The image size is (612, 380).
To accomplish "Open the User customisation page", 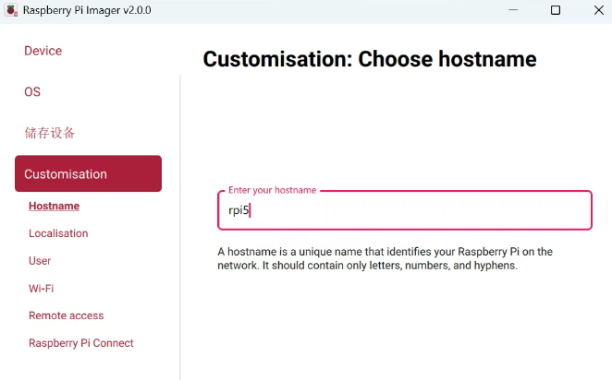I will pyautogui.click(x=40, y=260).
